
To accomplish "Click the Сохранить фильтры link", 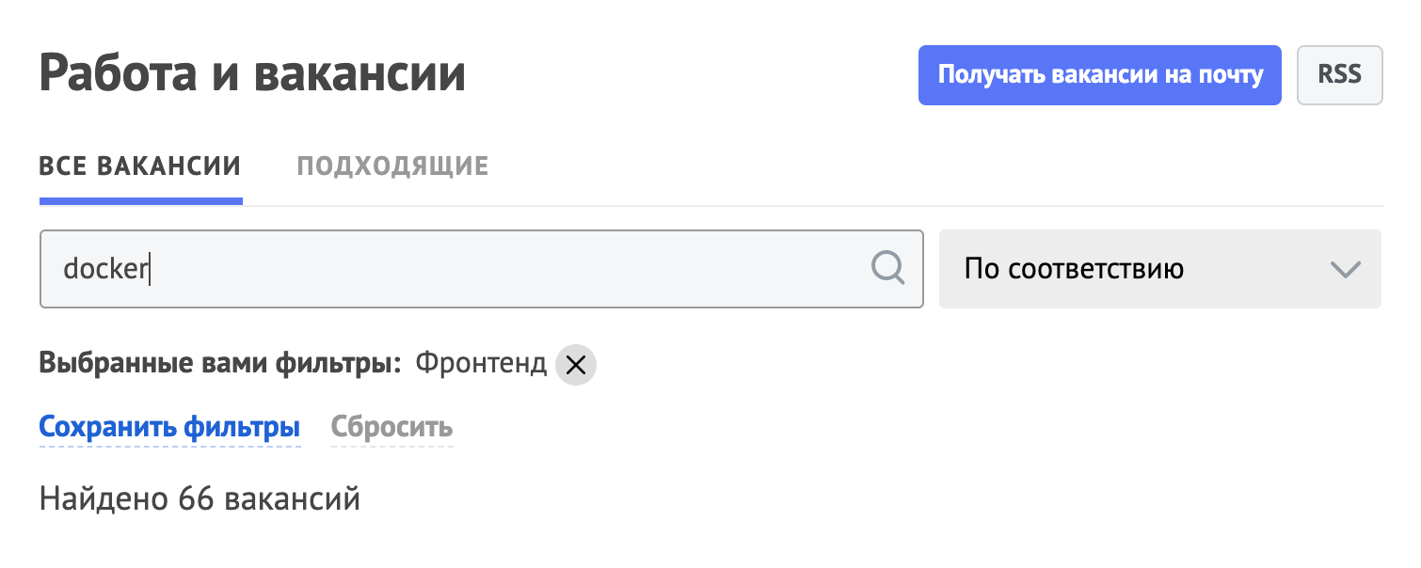I will tap(169, 428).
